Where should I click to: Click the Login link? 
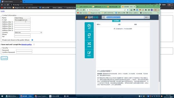point(3,11)
